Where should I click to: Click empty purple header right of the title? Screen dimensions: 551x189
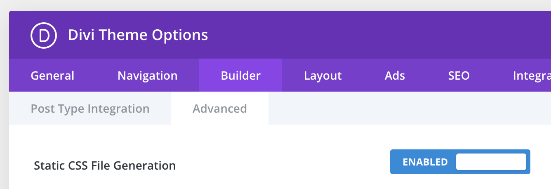tap(371, 35)
